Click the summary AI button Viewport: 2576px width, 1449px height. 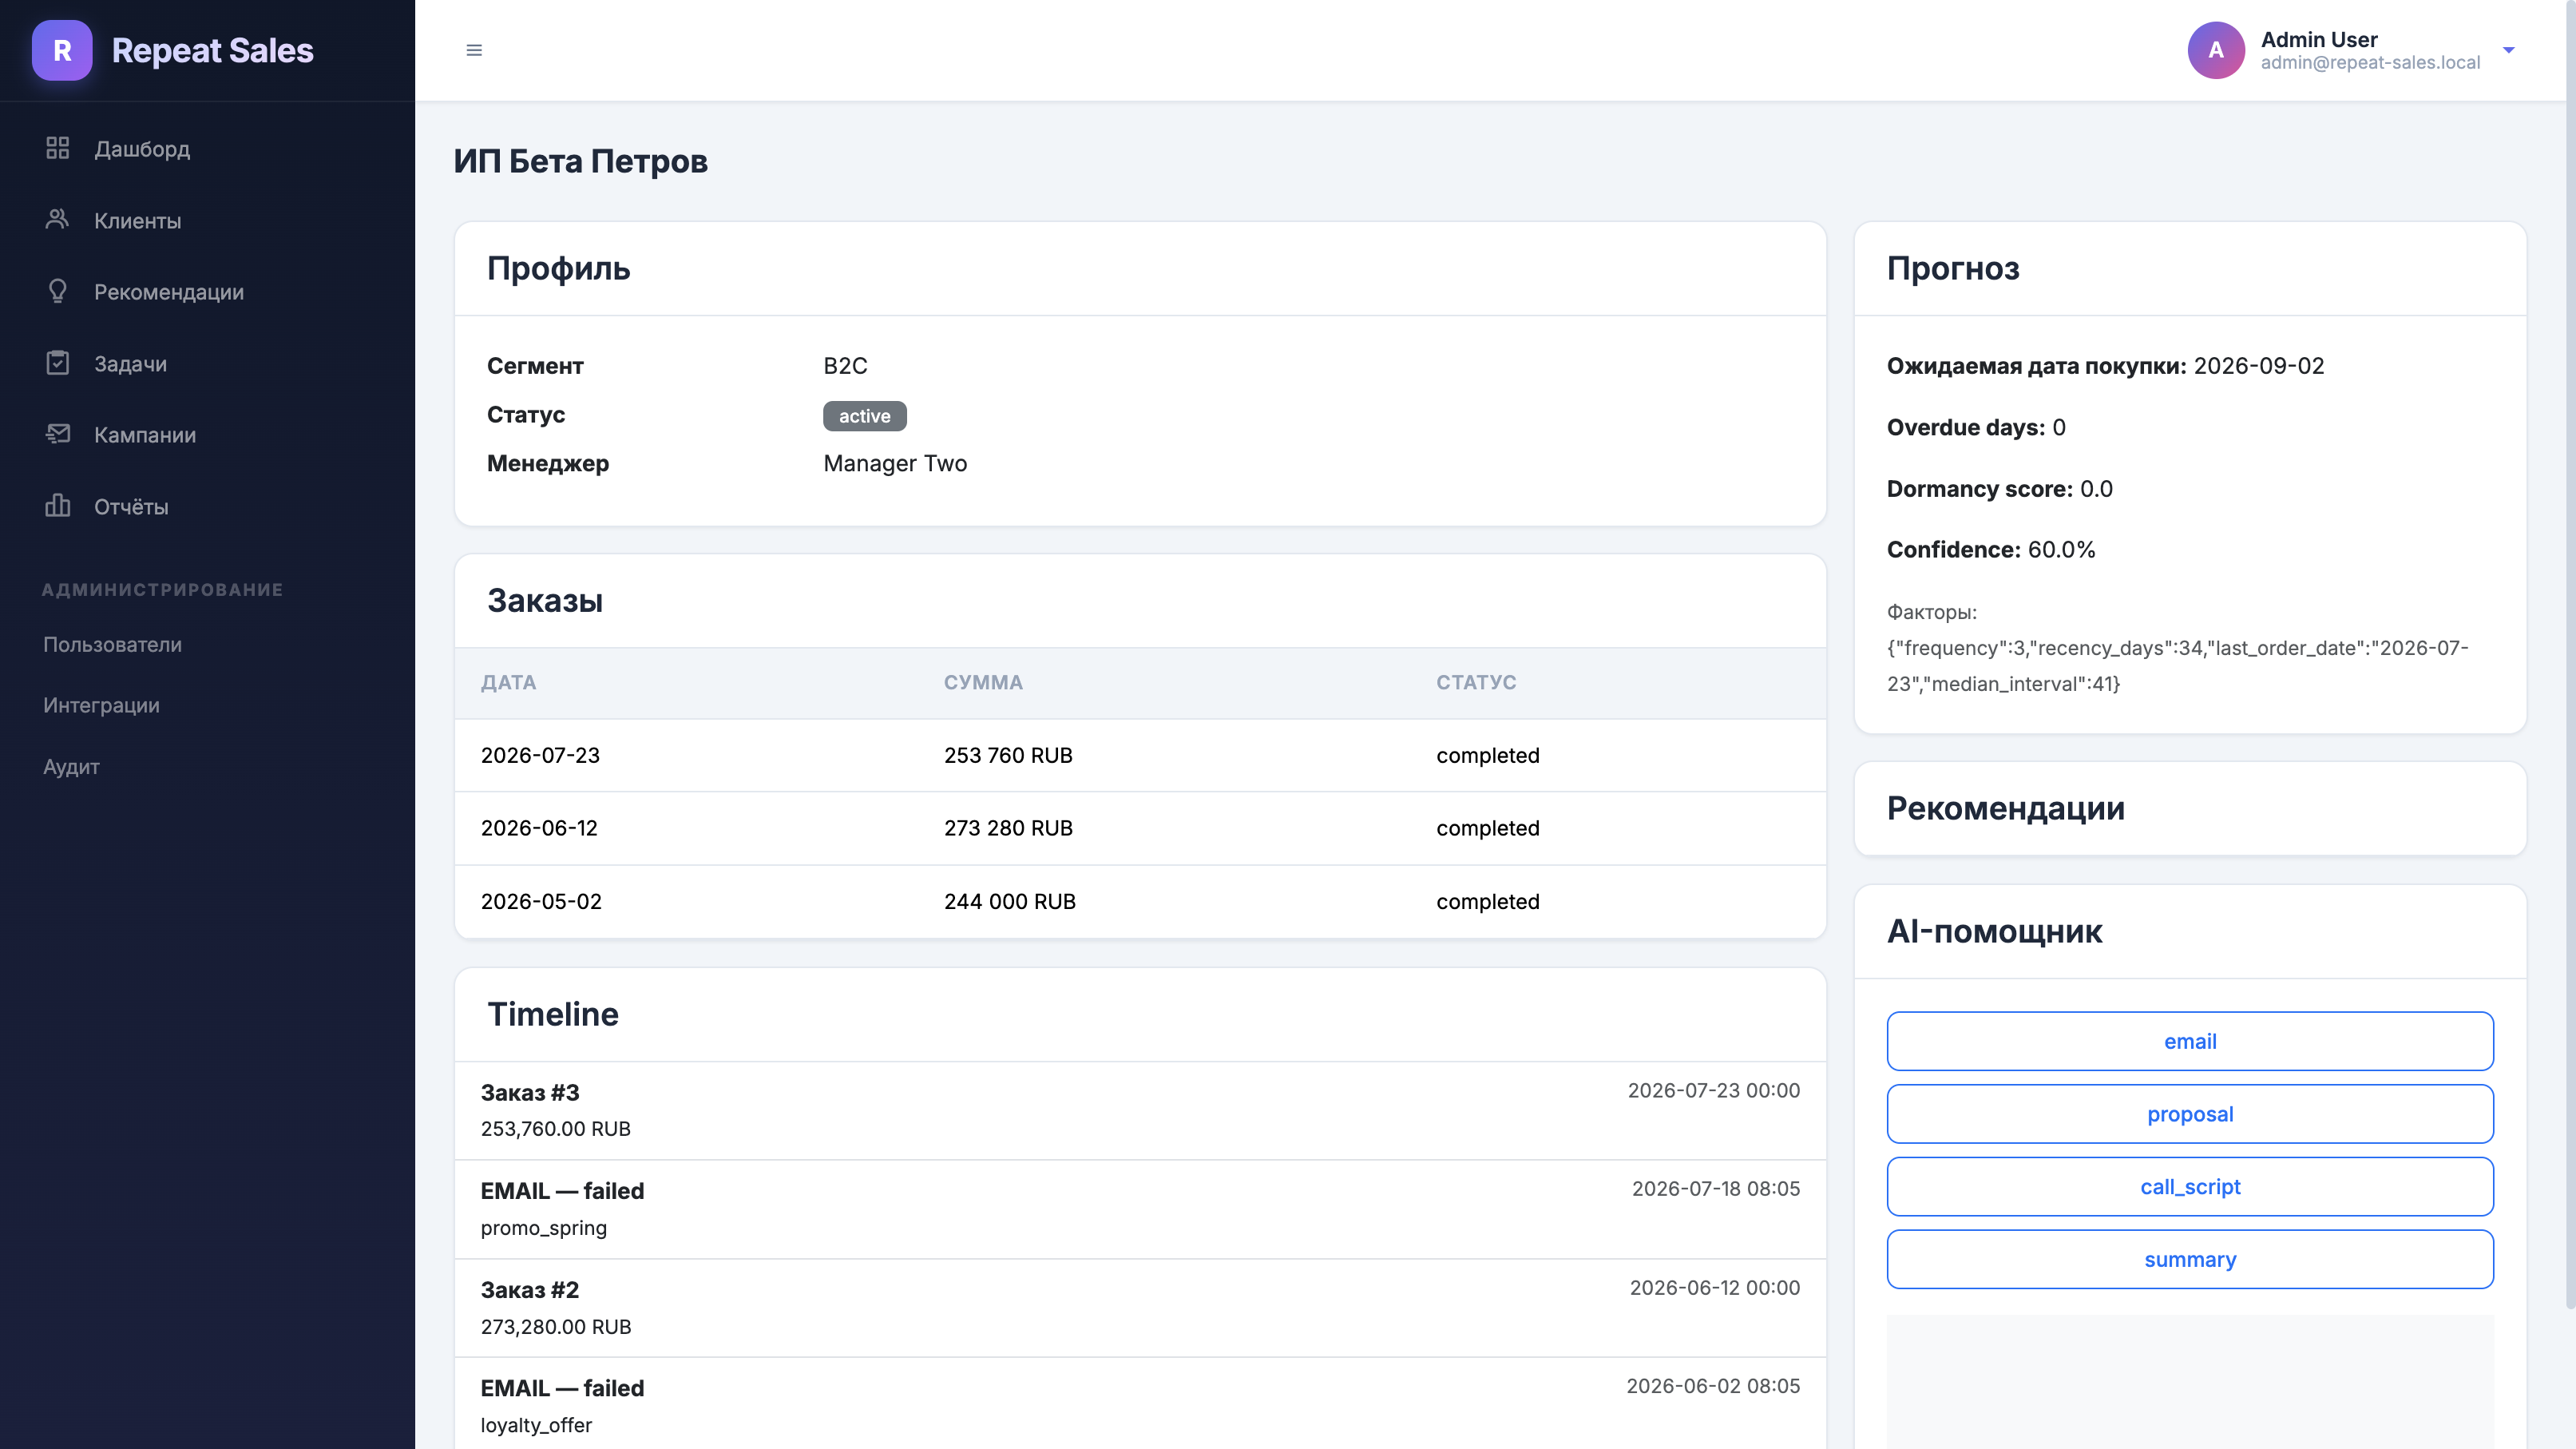(x=2190, y=1259)
